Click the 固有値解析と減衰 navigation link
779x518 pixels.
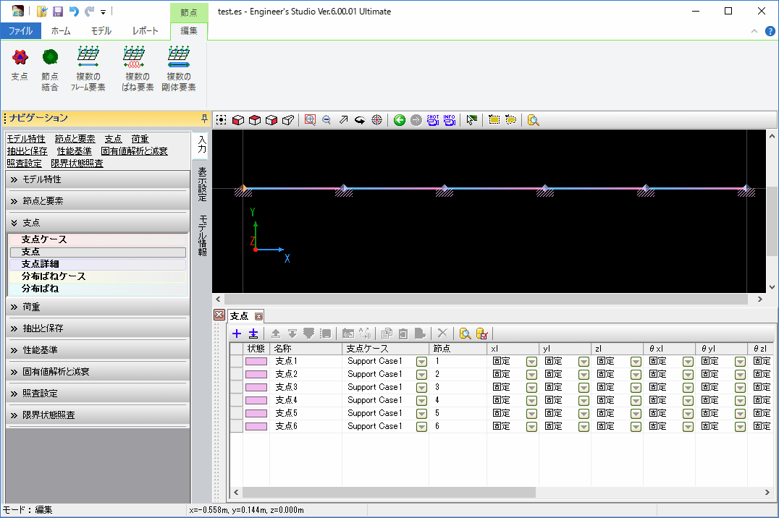tap(134, 151)
